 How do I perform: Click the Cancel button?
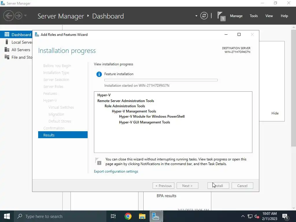click(x=242, y=186)
